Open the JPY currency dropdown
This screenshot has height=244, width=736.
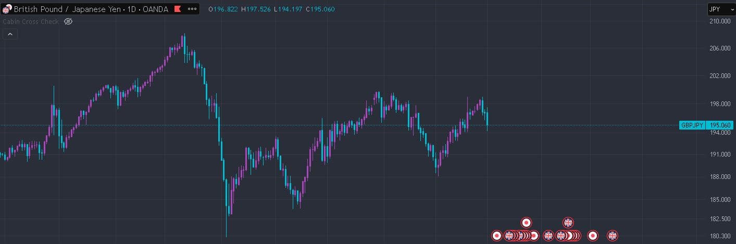(x=721, y=9)
